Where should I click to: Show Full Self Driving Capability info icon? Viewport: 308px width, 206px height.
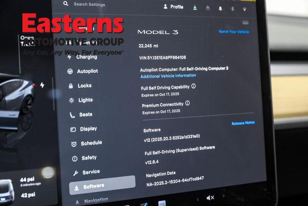coord(194,86)
